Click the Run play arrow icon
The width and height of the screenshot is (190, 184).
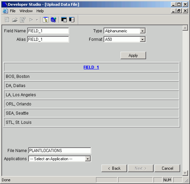click(31, 20)
